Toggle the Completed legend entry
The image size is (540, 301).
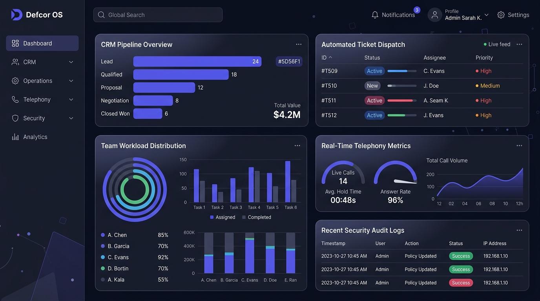[256, 217]
